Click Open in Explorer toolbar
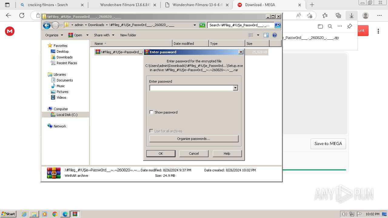This screenshot has height=218, width=388. (75, 35)
